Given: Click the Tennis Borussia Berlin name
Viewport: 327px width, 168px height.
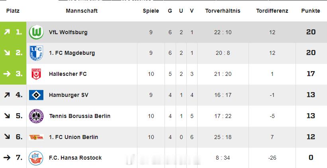Looking at the screenshot, I should tap(80, 116).
